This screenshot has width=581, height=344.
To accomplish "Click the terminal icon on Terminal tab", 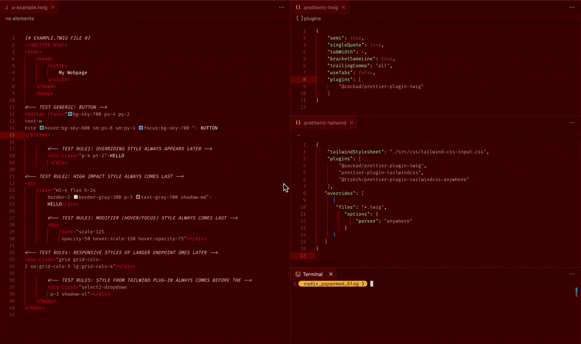I will point(298,274).
